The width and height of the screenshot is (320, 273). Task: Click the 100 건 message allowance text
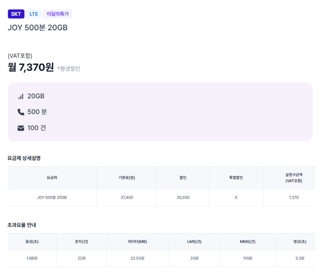tap(37, 128)
